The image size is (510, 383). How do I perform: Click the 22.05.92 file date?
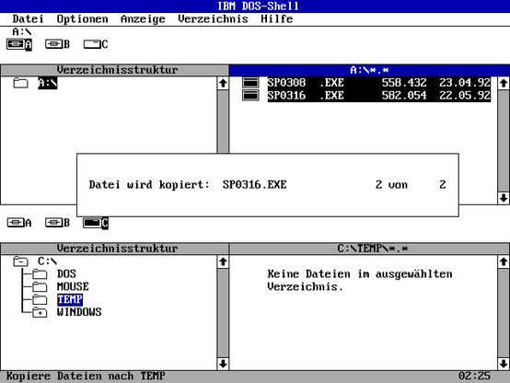point(465,96)
